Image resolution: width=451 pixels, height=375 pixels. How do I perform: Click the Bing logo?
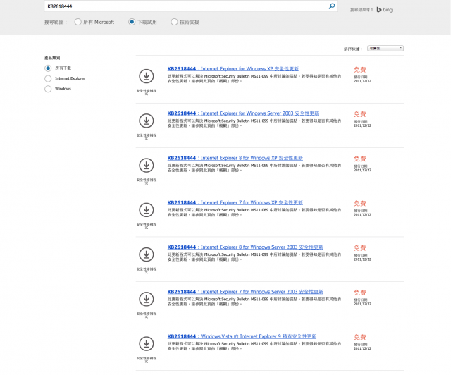coord(385,10)
